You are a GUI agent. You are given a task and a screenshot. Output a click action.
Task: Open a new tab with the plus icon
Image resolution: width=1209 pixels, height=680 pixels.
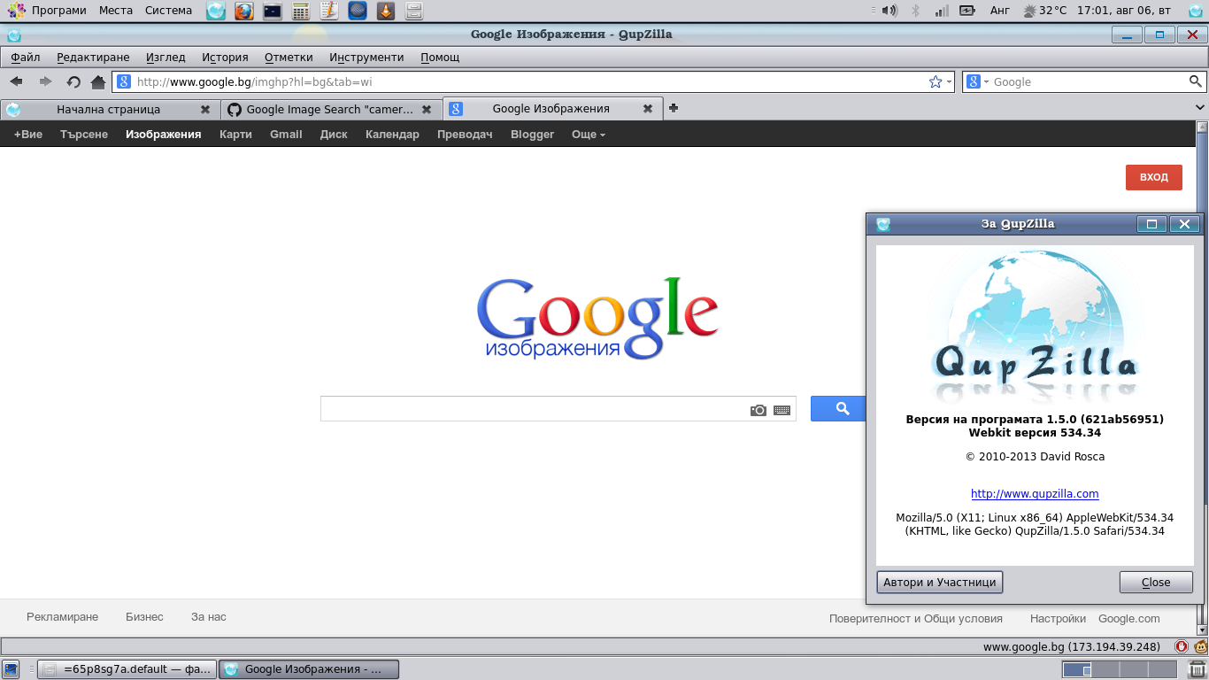pos(673,108)
